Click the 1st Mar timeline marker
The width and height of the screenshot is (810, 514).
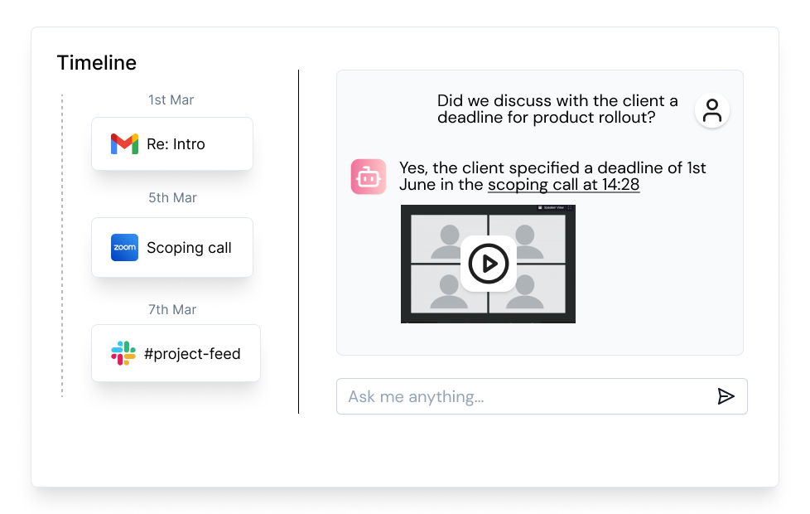point(170,99)
